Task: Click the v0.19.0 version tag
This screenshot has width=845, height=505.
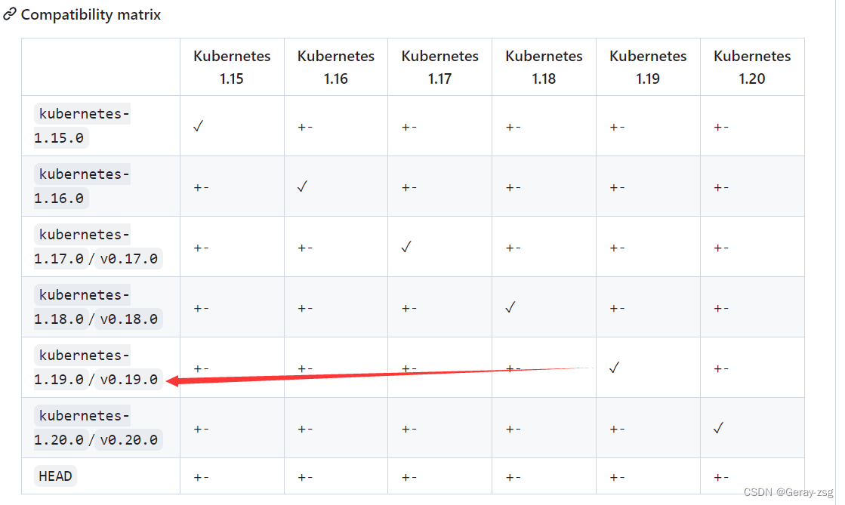Action: (129, 380)
